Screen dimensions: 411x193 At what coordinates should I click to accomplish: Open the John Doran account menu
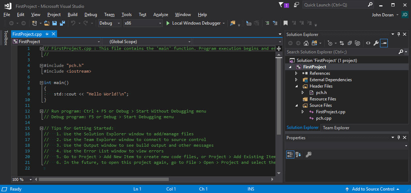385,15
